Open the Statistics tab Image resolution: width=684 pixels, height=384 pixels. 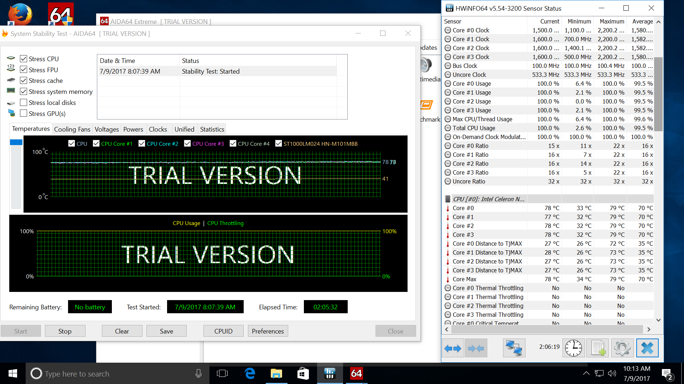coord(212,129)
